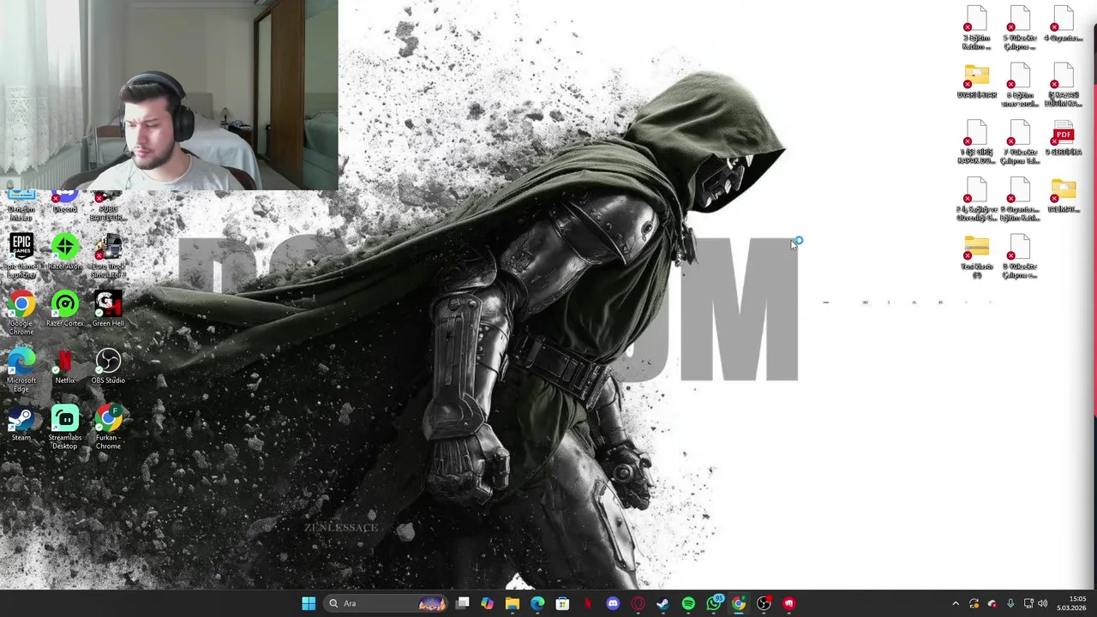The width and height of the screenshot is (1097, 617).
Task: Open Opera browser from the taskbar
Action: pos(638,603)
